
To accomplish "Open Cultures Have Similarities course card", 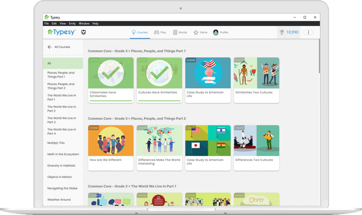I will click(x=159, y=80).
